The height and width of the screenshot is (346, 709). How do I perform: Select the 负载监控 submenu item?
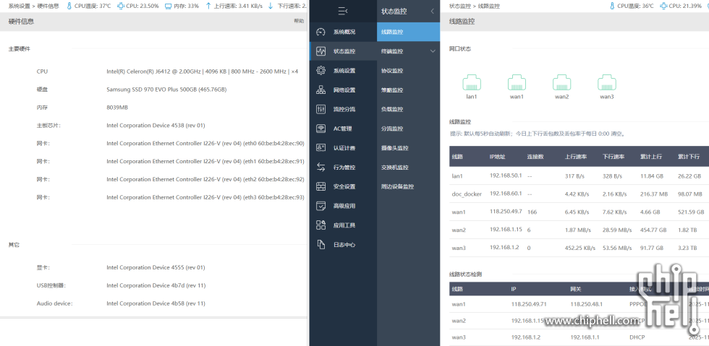392,109
